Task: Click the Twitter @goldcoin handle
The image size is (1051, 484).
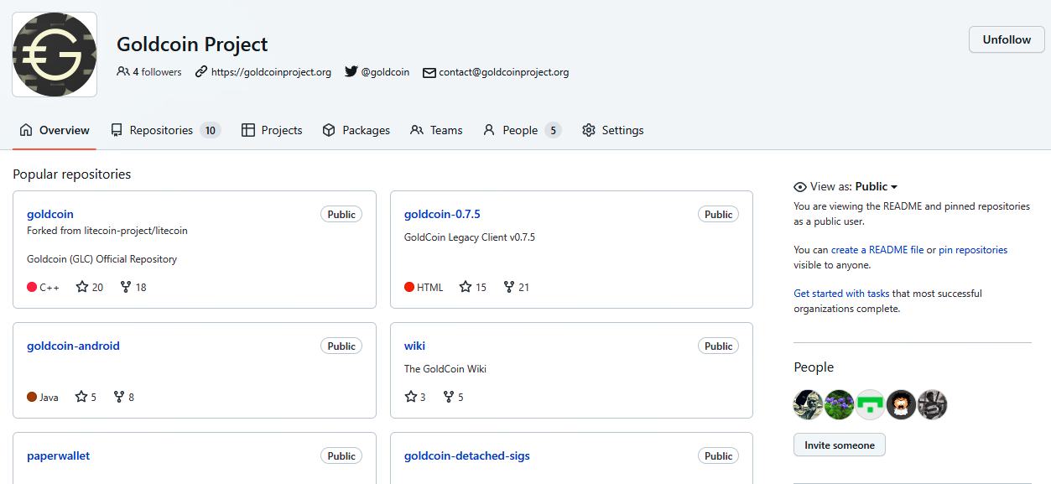Action: click(377, 72)
